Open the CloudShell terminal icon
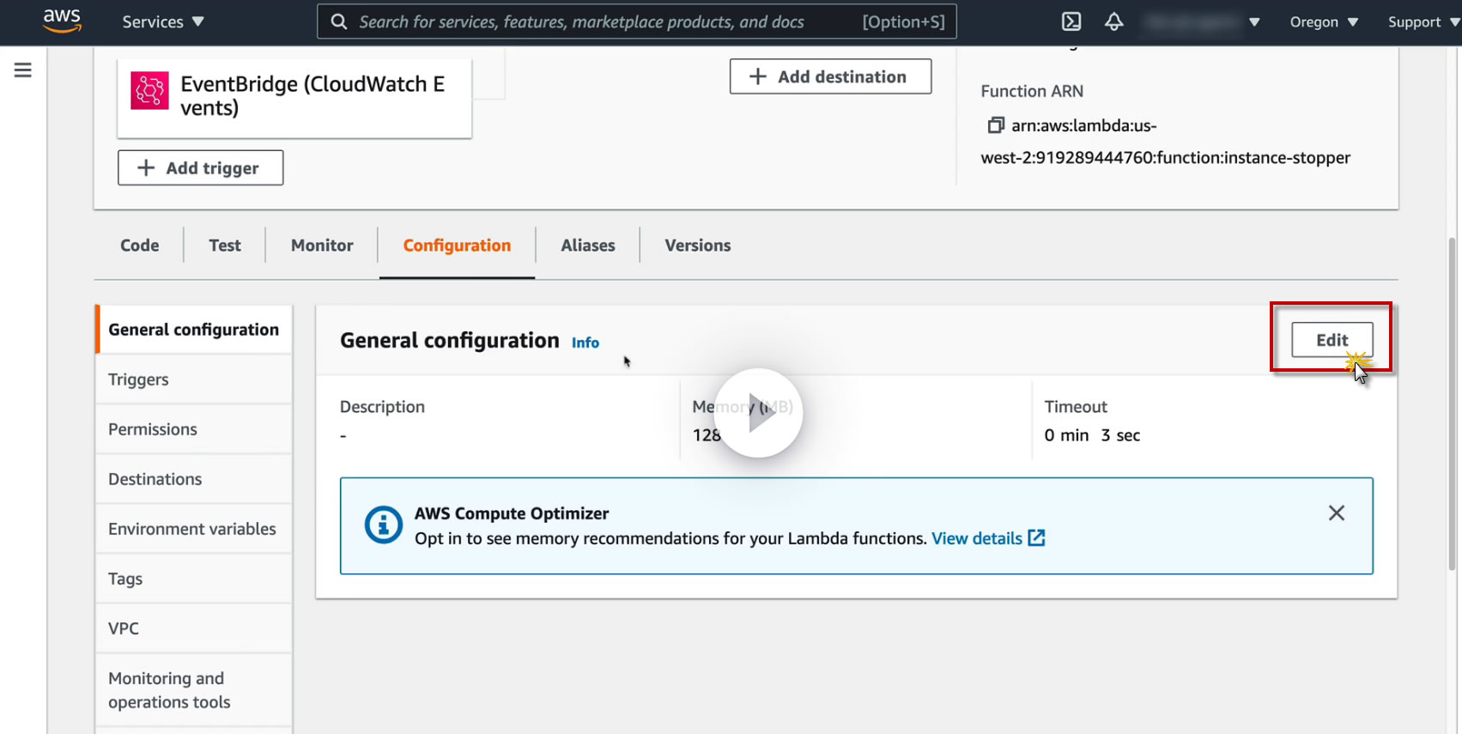The width and height of the screenshot is (1462, 734). pyautogui.click(x=1071, y=21)
